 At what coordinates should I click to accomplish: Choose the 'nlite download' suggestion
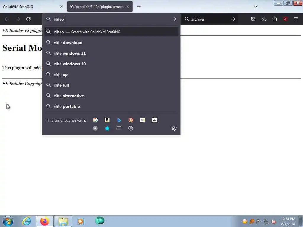(x=111, y=43)
